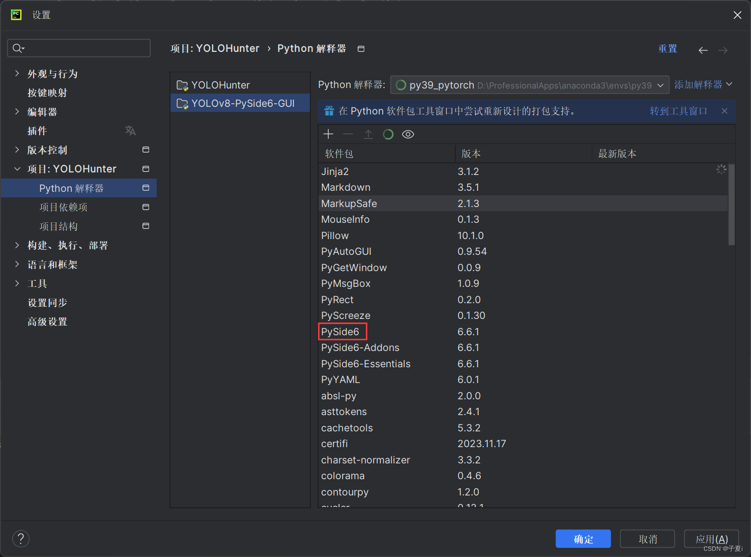Image resolution: width=751 pixels, height=557 pixels.
Task: Click the gift icon in the notification banner
Action: click(x=329, y=111)
